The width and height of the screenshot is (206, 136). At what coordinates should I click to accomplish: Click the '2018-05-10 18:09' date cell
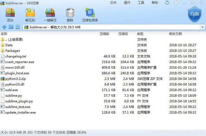[183, 95]
